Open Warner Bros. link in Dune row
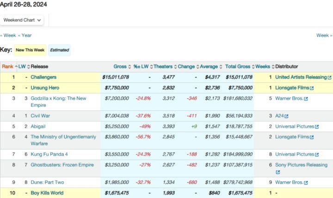The width and height of the screenshot is (333, 198). tap(289, 182)
